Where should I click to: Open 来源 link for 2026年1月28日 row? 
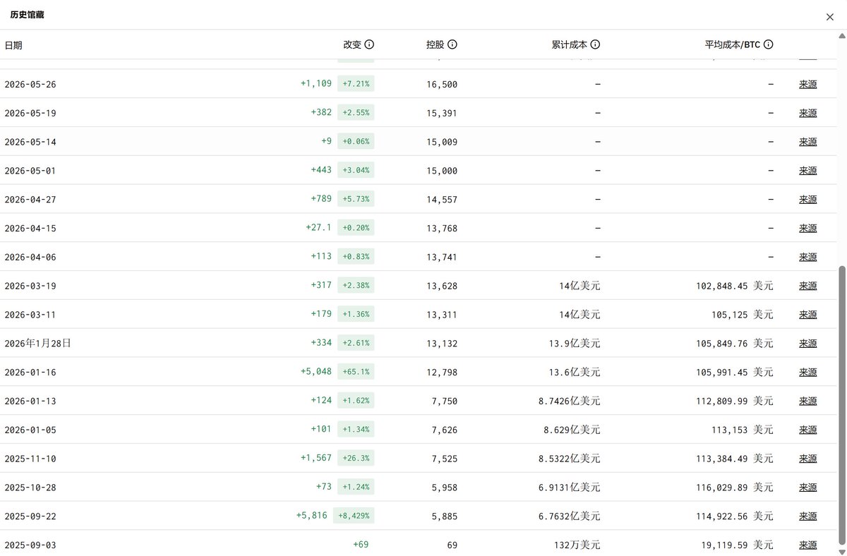(807, 344)
